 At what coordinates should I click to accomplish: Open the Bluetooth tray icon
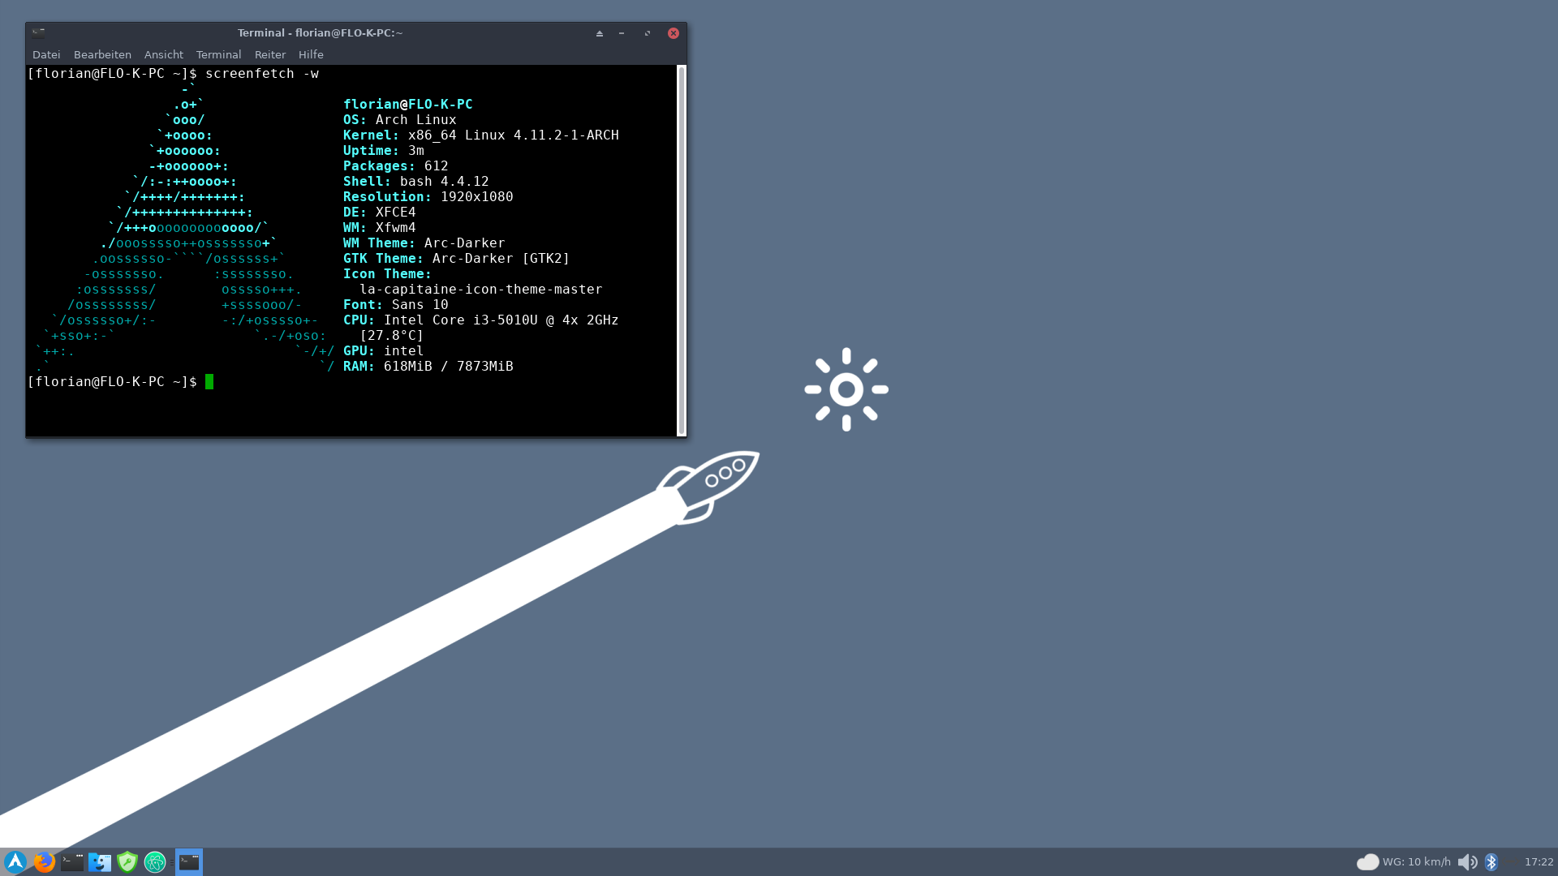tap(1493, 861)
